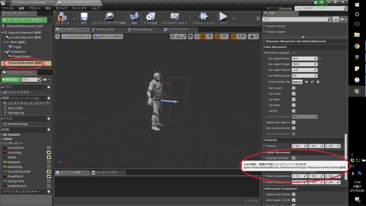Switch to the Event Graph tab

pos(178,29)
